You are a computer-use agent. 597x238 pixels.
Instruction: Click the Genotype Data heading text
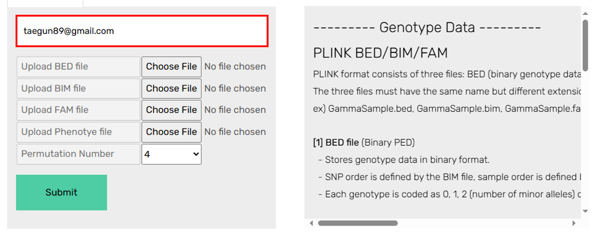pyautogui.click(x=427, y=27)
